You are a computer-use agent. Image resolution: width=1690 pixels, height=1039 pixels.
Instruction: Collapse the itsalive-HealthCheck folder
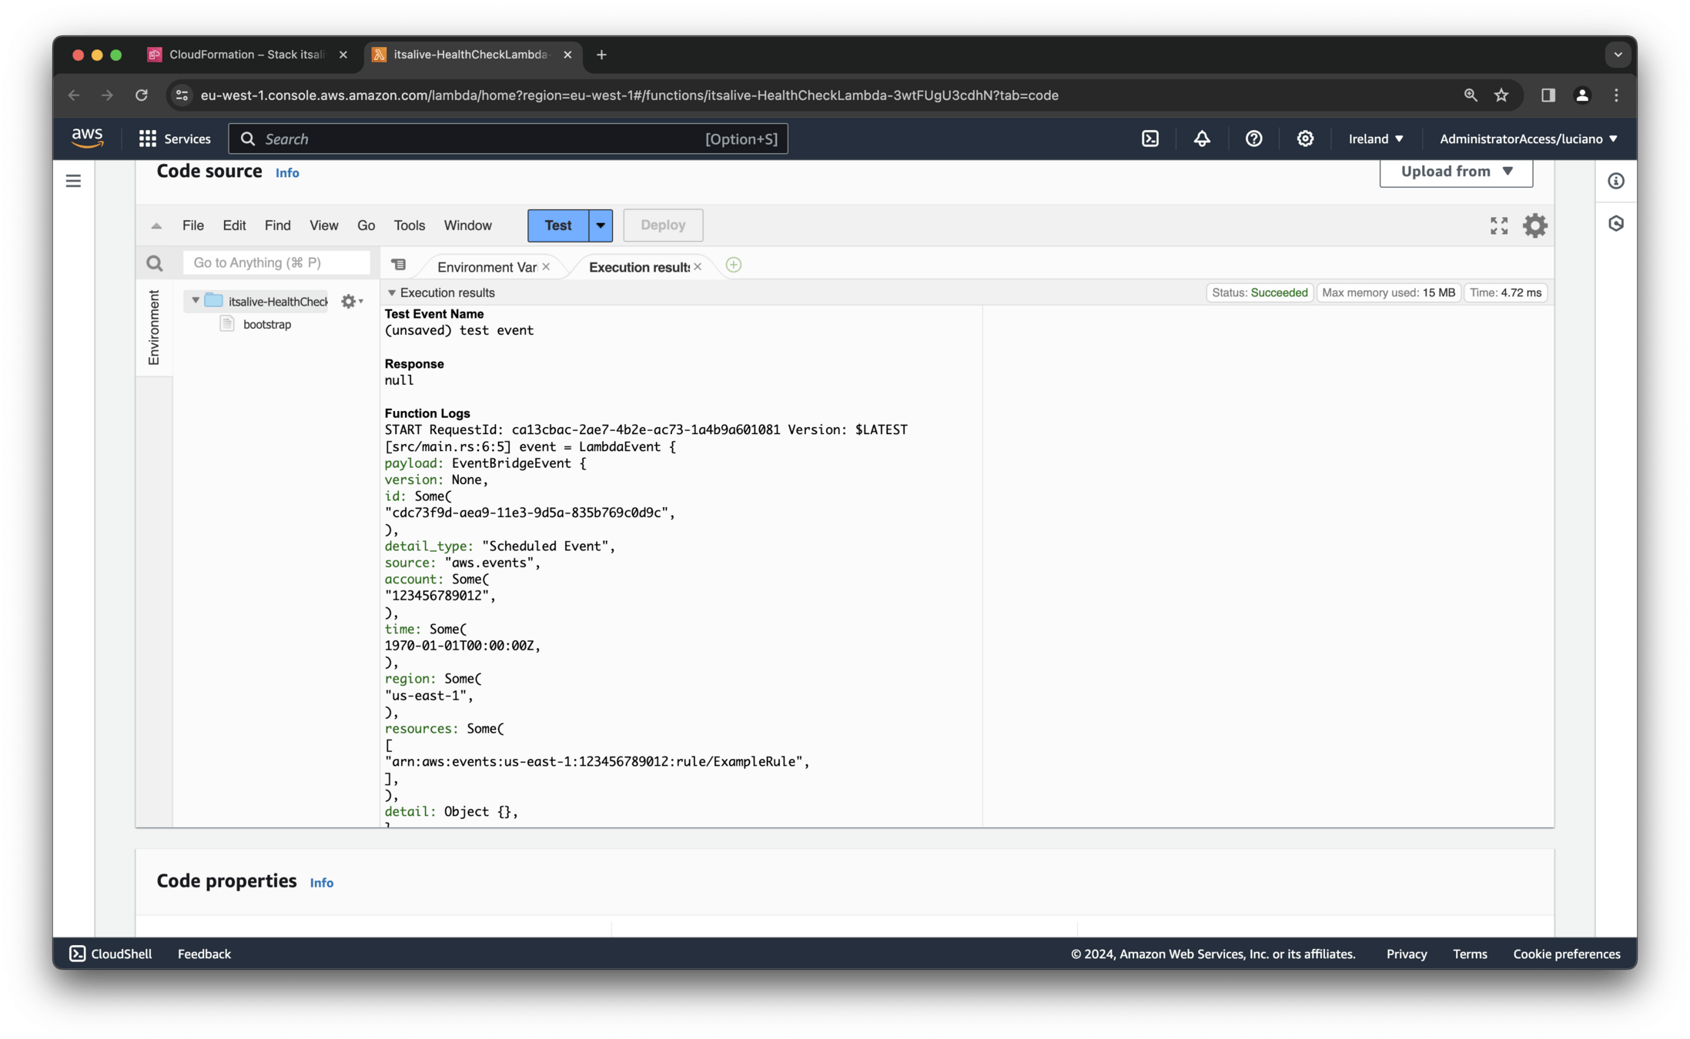[x=196, y=301]
